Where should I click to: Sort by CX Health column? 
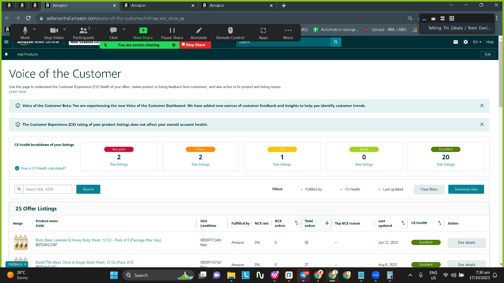[x=440, y=223]
